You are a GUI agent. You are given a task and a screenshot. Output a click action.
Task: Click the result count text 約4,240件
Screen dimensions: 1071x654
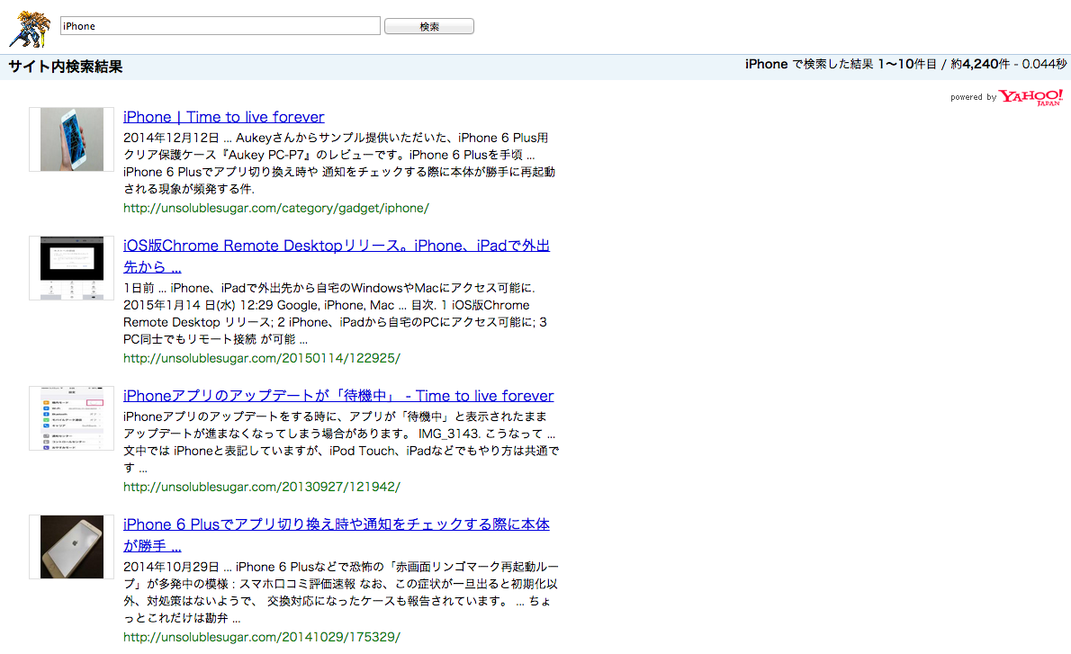coord(979,64)
